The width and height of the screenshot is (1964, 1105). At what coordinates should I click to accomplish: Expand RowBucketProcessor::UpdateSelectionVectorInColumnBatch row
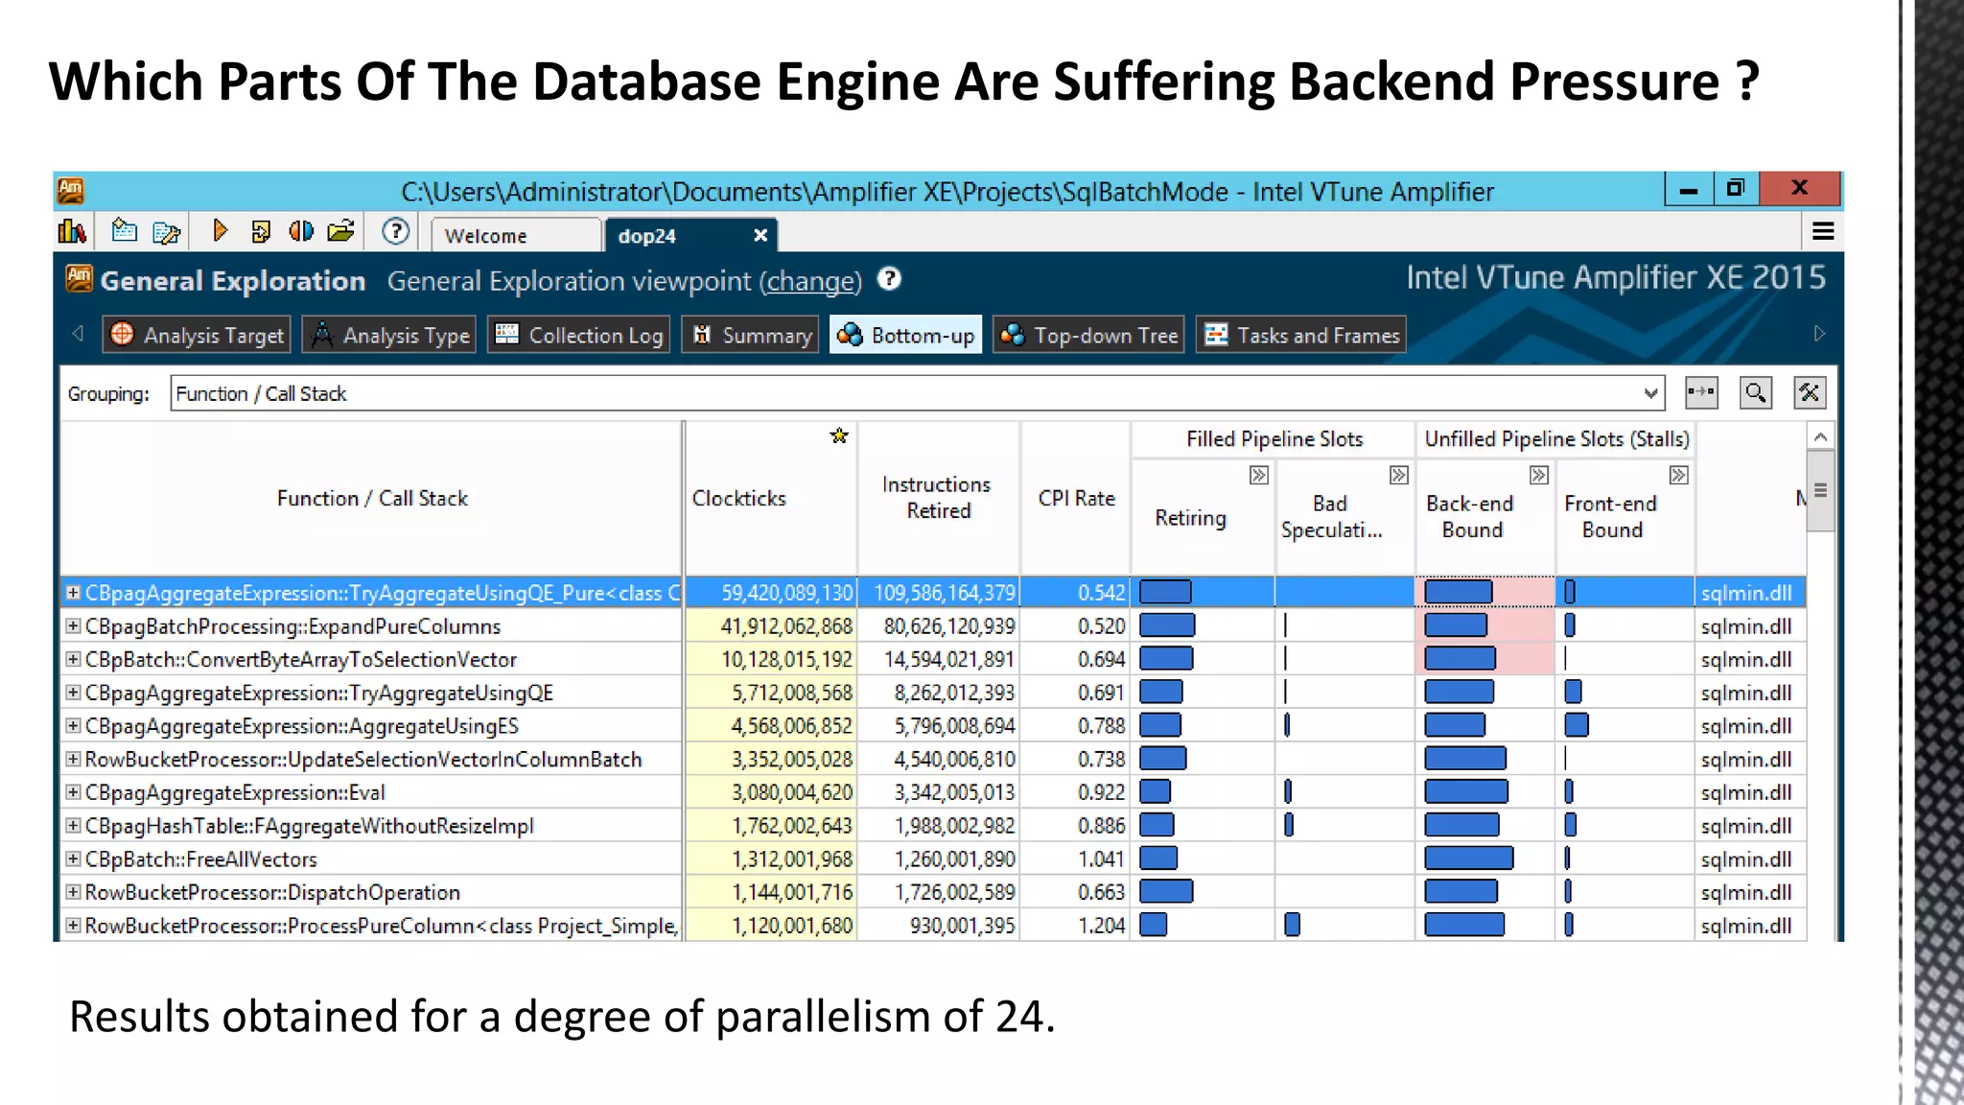pos(73,759)
